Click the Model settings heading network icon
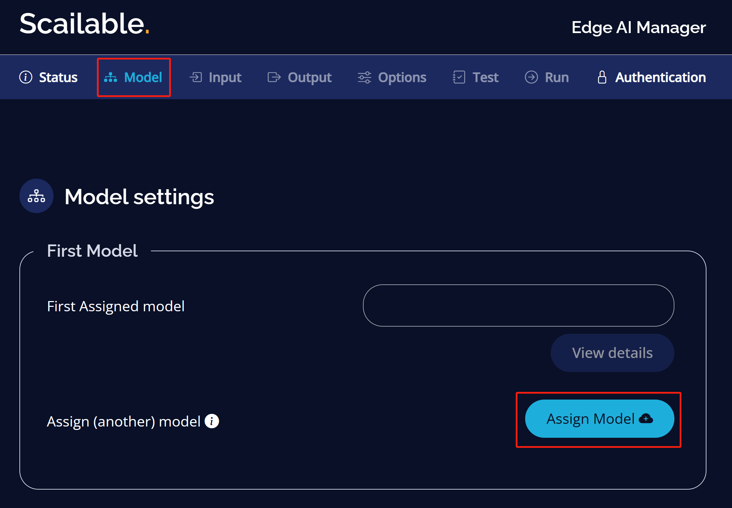Image resolution: width=732 pixels, height=508 pixels. point(36,196)
